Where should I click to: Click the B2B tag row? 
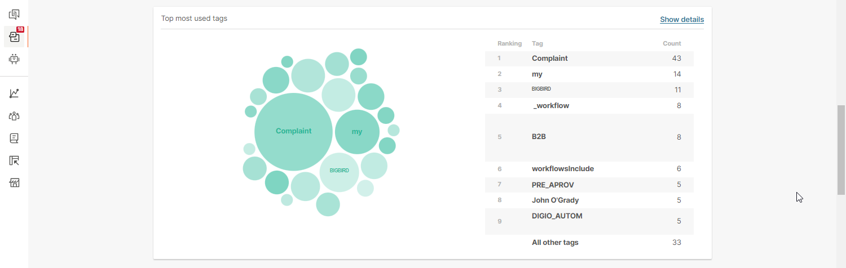pos(589,137)
